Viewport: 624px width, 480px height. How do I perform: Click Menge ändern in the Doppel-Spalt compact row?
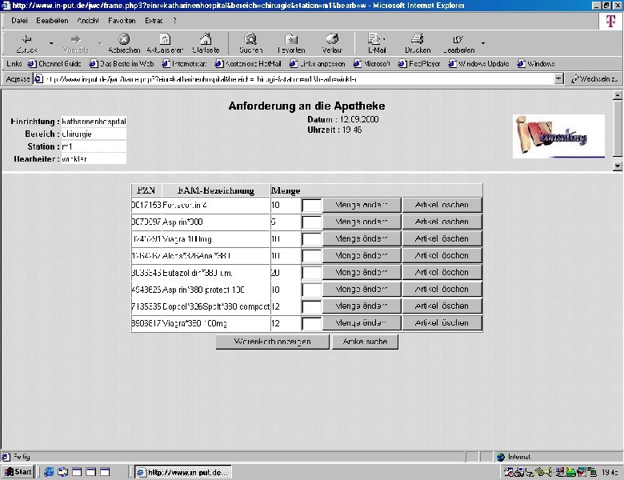click(362, 306)
